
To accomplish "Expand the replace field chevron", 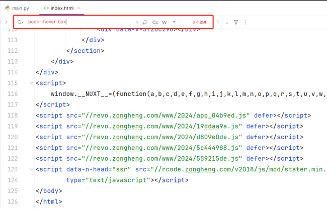I will pyautogui.click(x=6, y=22).
